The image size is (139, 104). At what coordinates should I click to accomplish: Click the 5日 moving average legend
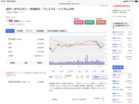(x=77, y=77)
